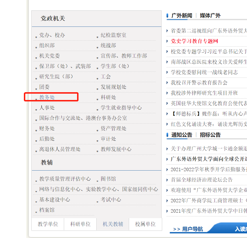Open the 工会 link
The image size is (247, 238).
[x=106, y=77]
